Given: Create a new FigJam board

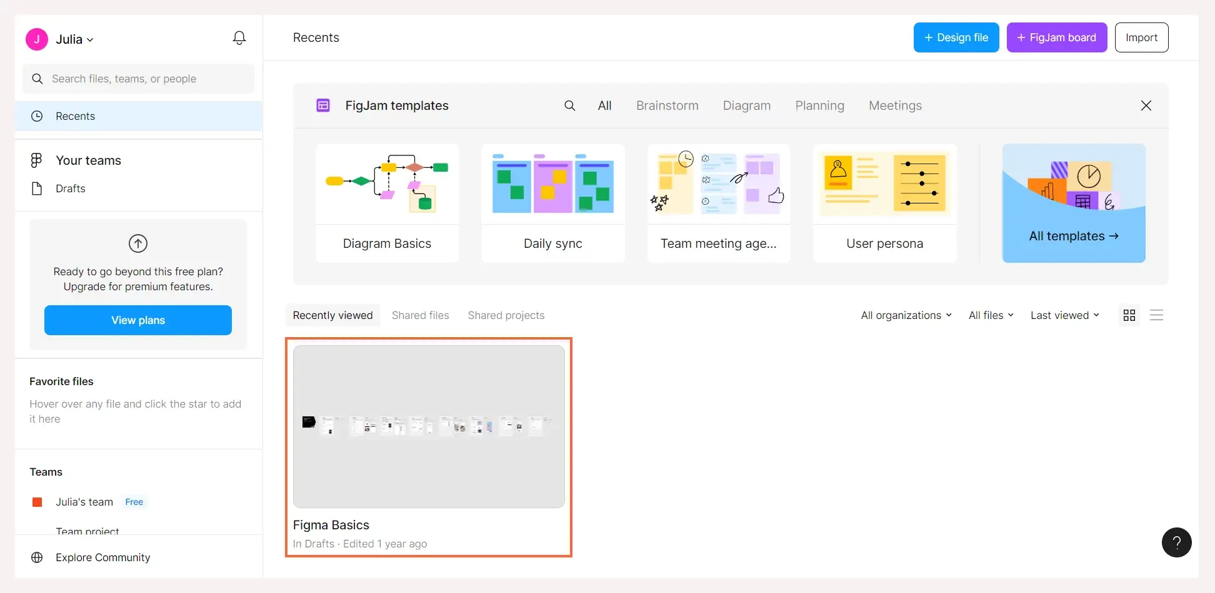Looking at the screenshot, I should point(1057,37).
